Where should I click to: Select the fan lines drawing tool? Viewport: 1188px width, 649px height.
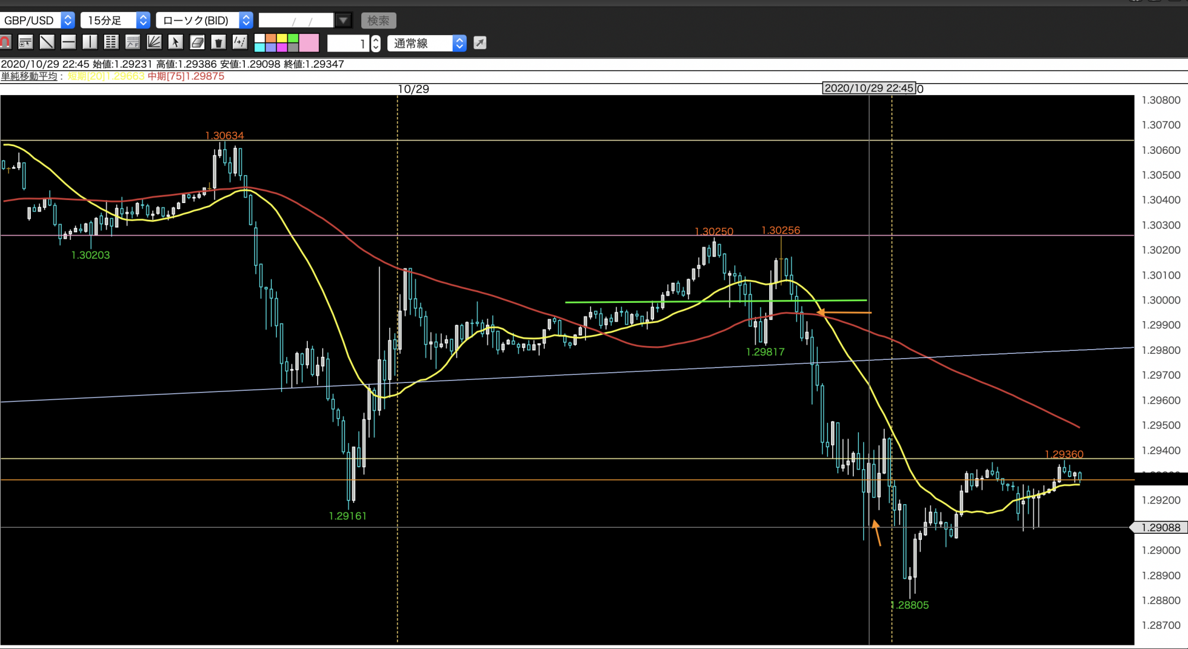click(154, 42)
